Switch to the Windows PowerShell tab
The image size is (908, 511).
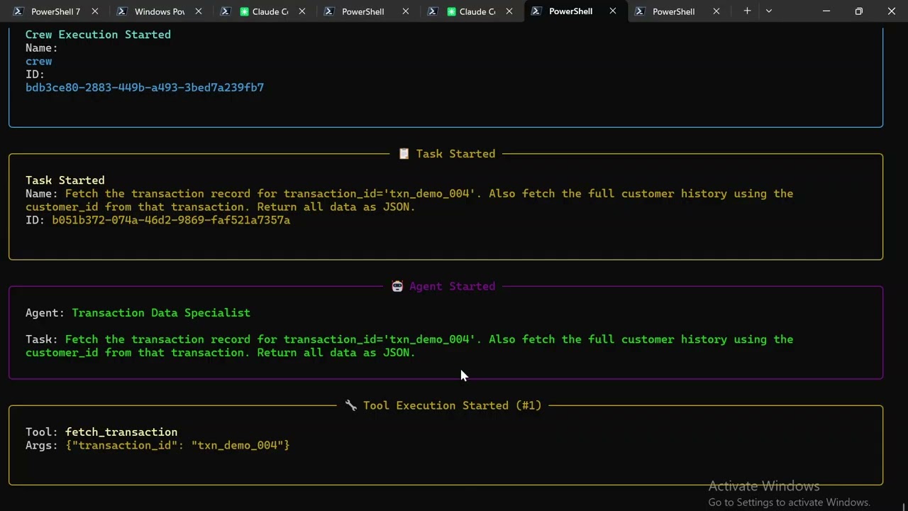pos(159,11)
